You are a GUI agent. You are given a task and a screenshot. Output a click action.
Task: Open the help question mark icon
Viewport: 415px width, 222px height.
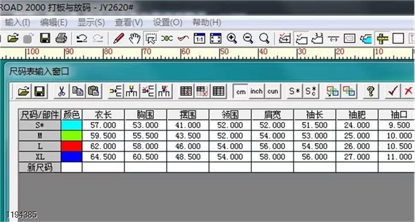tap(371, 91)
